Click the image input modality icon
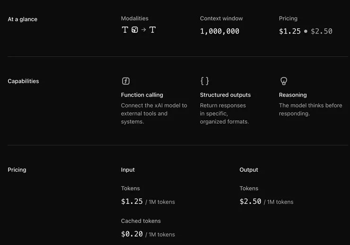 click(135, 30)
